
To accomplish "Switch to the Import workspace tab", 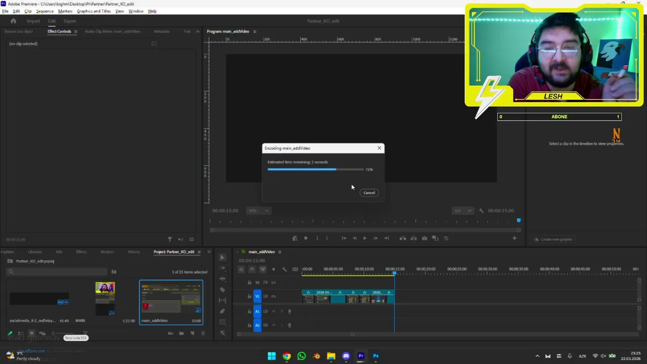I will 33,21.
